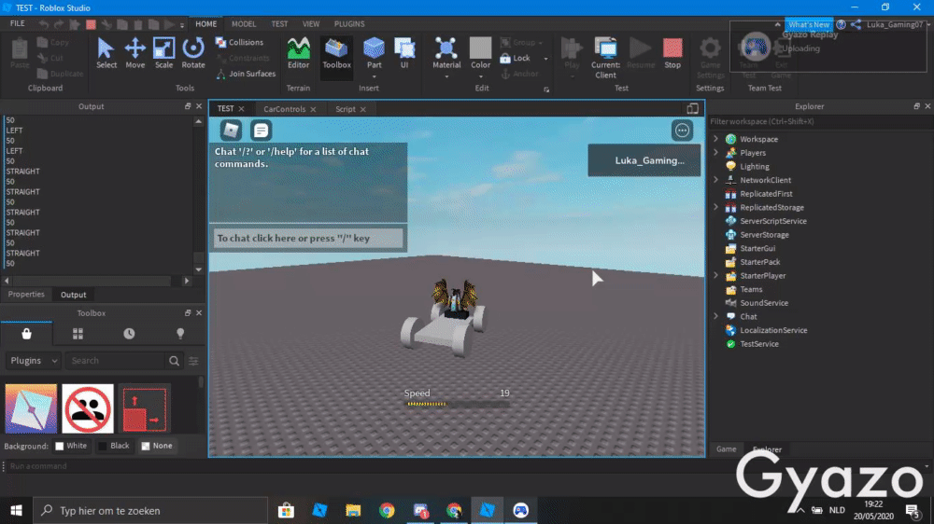This screenshot has height=524, width=934.
Task: Open Game Settings
Action: pos(710,58)
